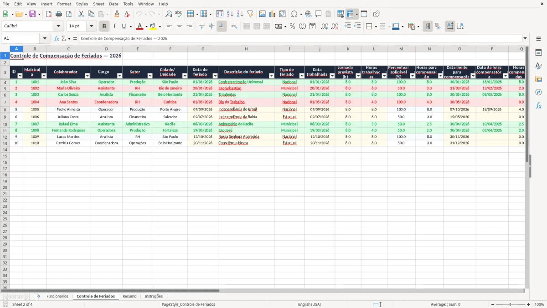This screenshot has width=547, height=308.
Task: Click the Cut scissors icon
Action: pos(81,14)
